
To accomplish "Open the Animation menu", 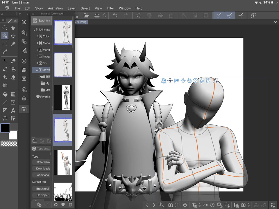I will (x=55, y=8).
